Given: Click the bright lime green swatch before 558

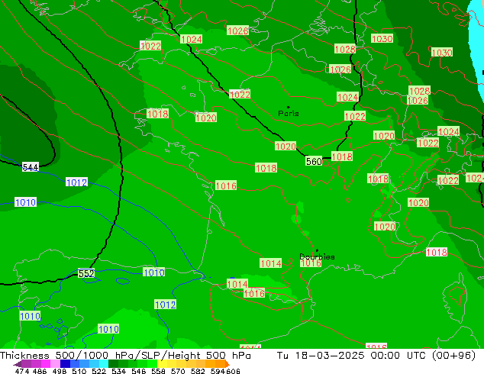Looking at the screenshot, I should tap(153, 363).
